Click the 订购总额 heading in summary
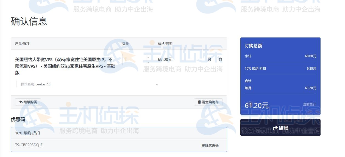 [253, 46]
